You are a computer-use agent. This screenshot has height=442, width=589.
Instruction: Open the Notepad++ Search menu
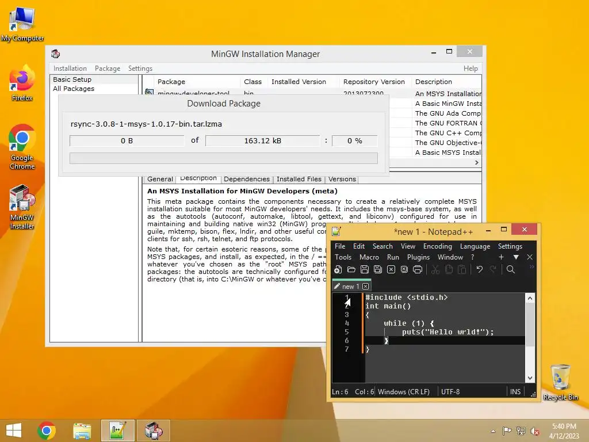(383, 246)
